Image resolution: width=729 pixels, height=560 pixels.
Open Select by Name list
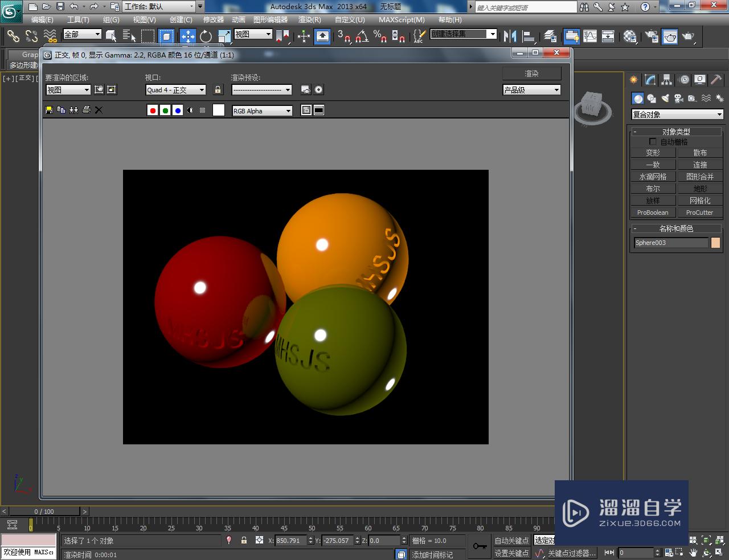coord(129,36)
